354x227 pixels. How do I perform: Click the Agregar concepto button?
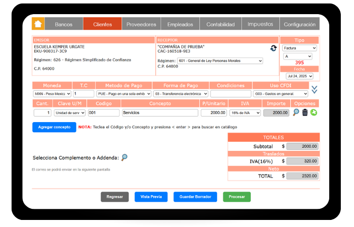[54, 127]
